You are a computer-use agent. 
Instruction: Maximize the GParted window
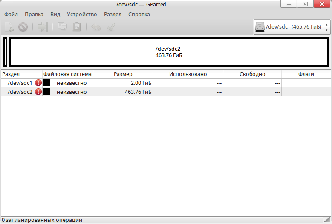(x=305, y=4)
